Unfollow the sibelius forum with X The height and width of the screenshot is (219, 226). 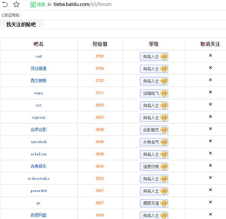tap(210, 153)
